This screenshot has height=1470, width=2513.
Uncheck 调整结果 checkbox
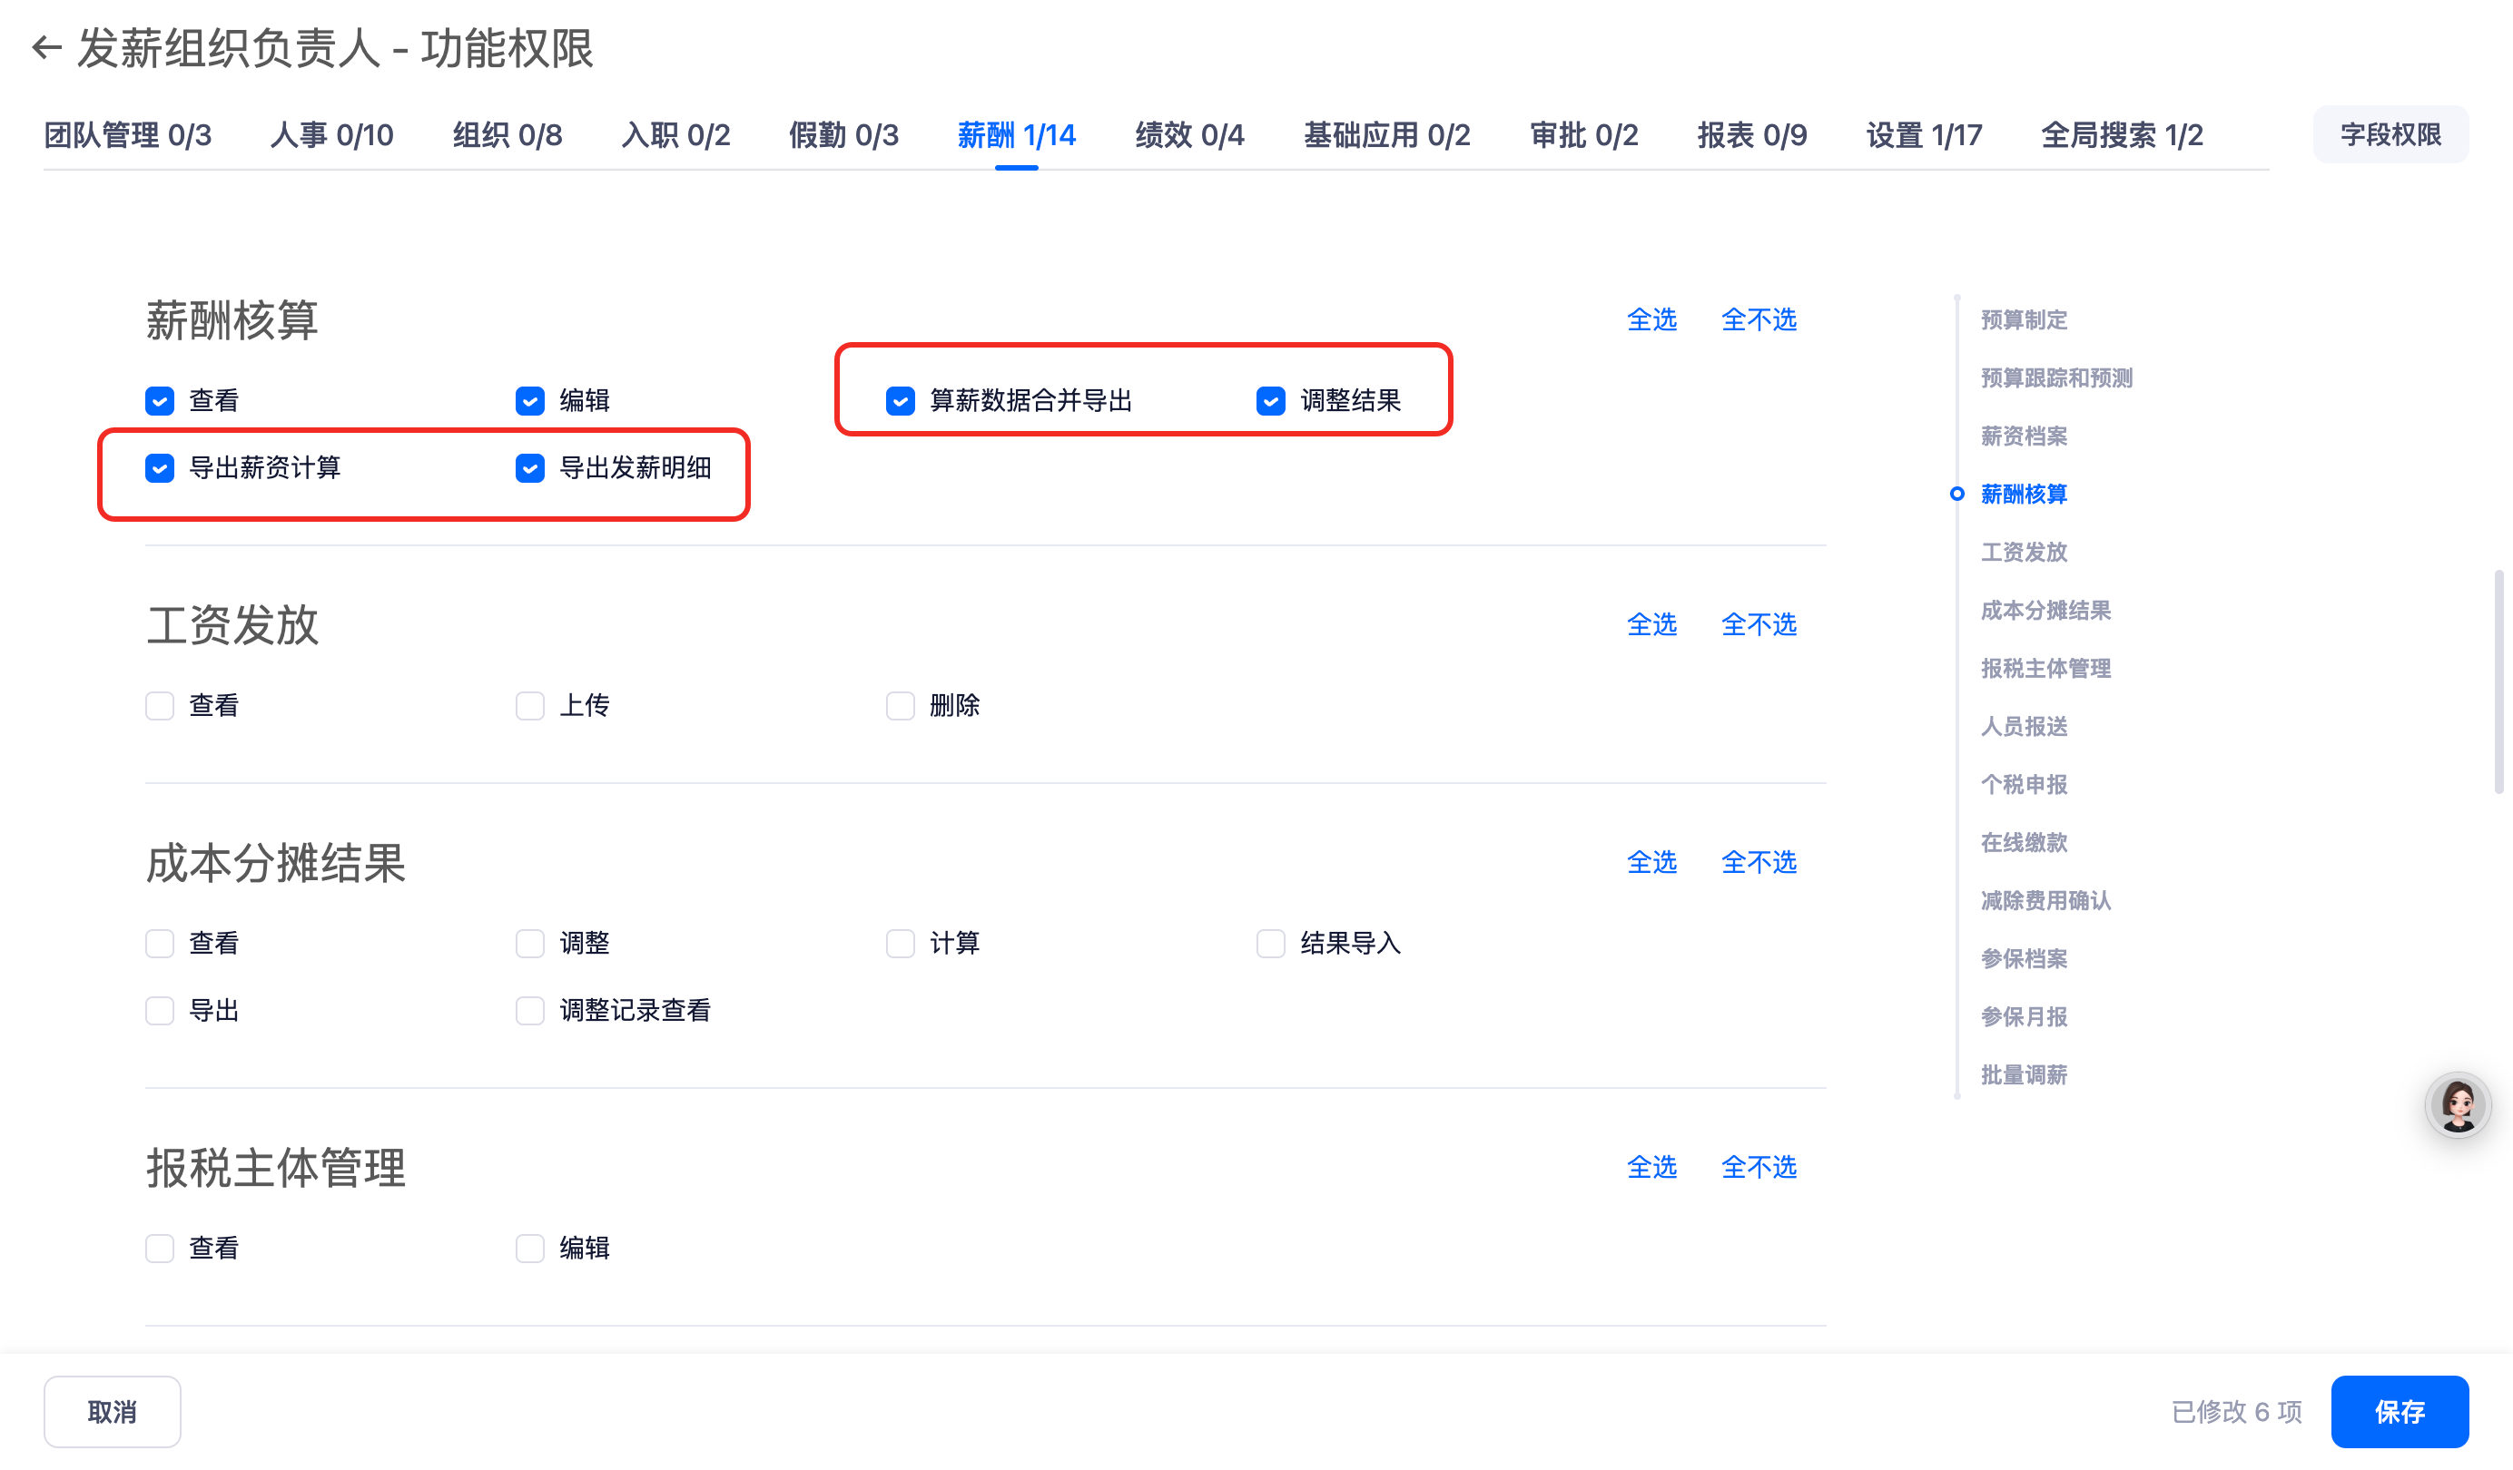pos(1269,401)
